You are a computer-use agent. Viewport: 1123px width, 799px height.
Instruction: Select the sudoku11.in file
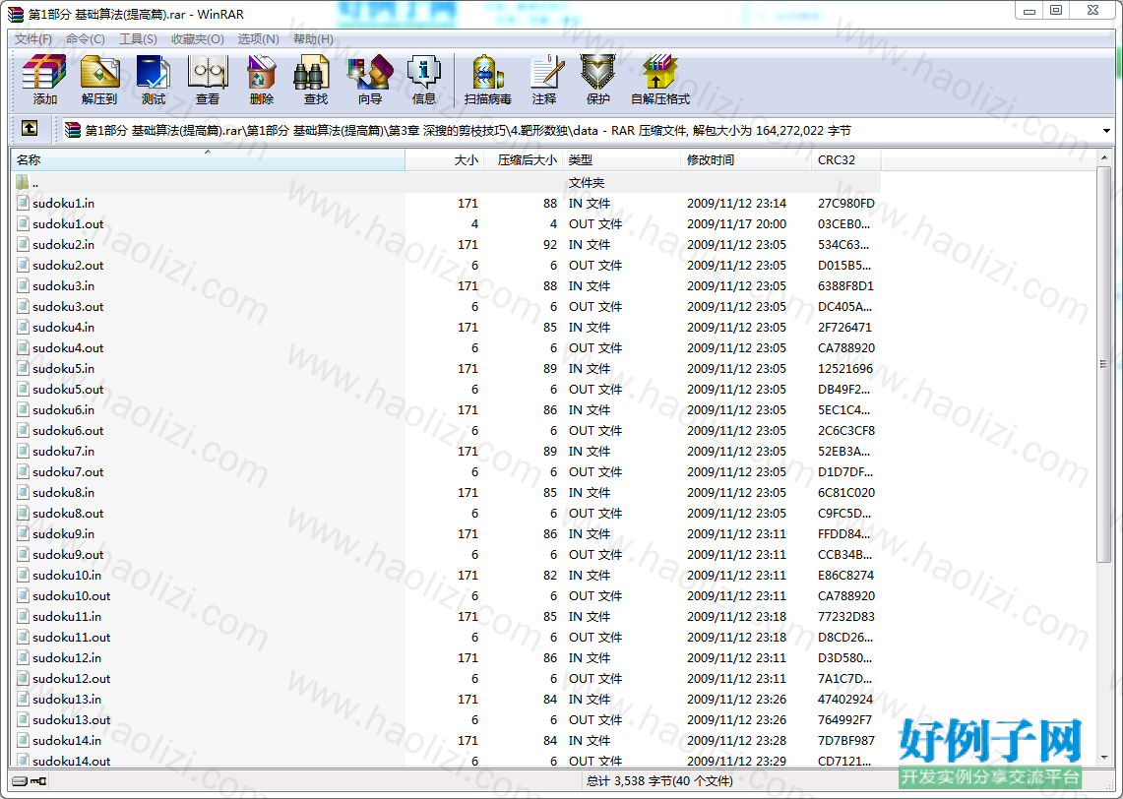click(67, 616)
